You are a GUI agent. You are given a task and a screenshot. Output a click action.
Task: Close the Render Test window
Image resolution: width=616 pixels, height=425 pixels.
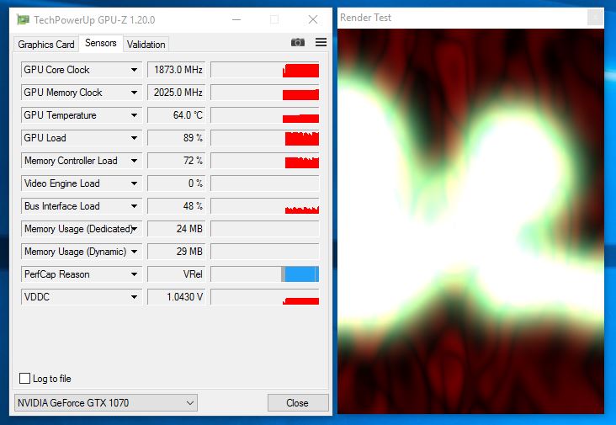point(596,18)
